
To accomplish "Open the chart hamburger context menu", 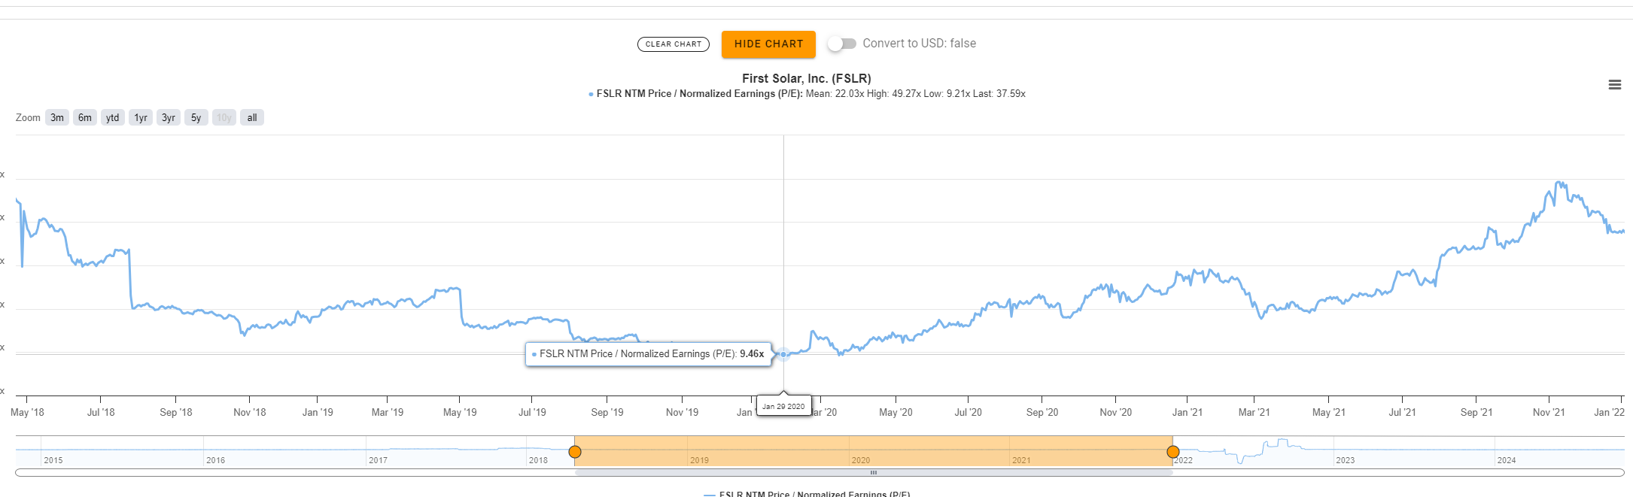I will (1614, 85).
